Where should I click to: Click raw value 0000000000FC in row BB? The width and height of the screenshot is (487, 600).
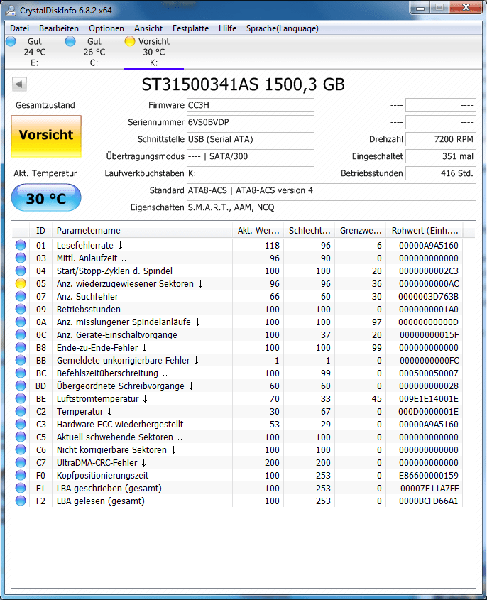(429, 361)
